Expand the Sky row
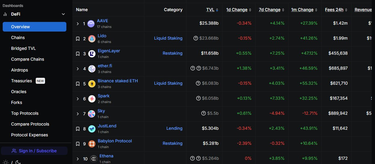This screenshot has height=164, width=375. pos(78,114)
